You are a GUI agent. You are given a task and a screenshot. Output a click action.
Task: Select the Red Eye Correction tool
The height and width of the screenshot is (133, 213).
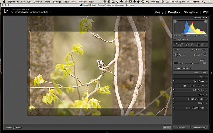(187, 45)
